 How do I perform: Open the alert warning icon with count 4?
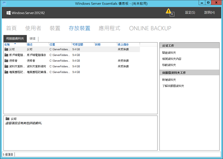click(170, 13)
